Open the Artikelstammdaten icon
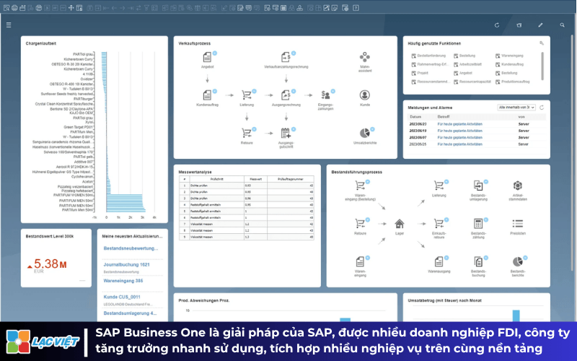The width and height of the screenshot is (577, 361). pos(517,186)
